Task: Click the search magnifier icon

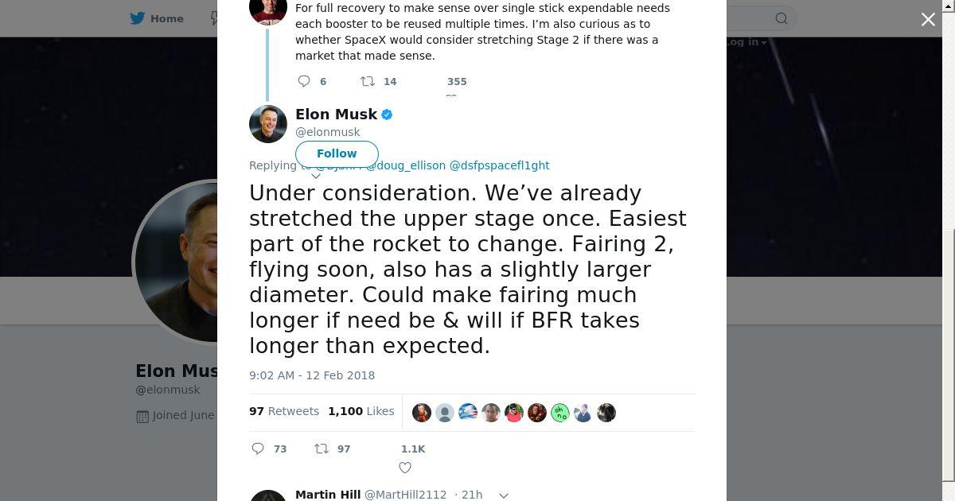Action: [782, 18]
